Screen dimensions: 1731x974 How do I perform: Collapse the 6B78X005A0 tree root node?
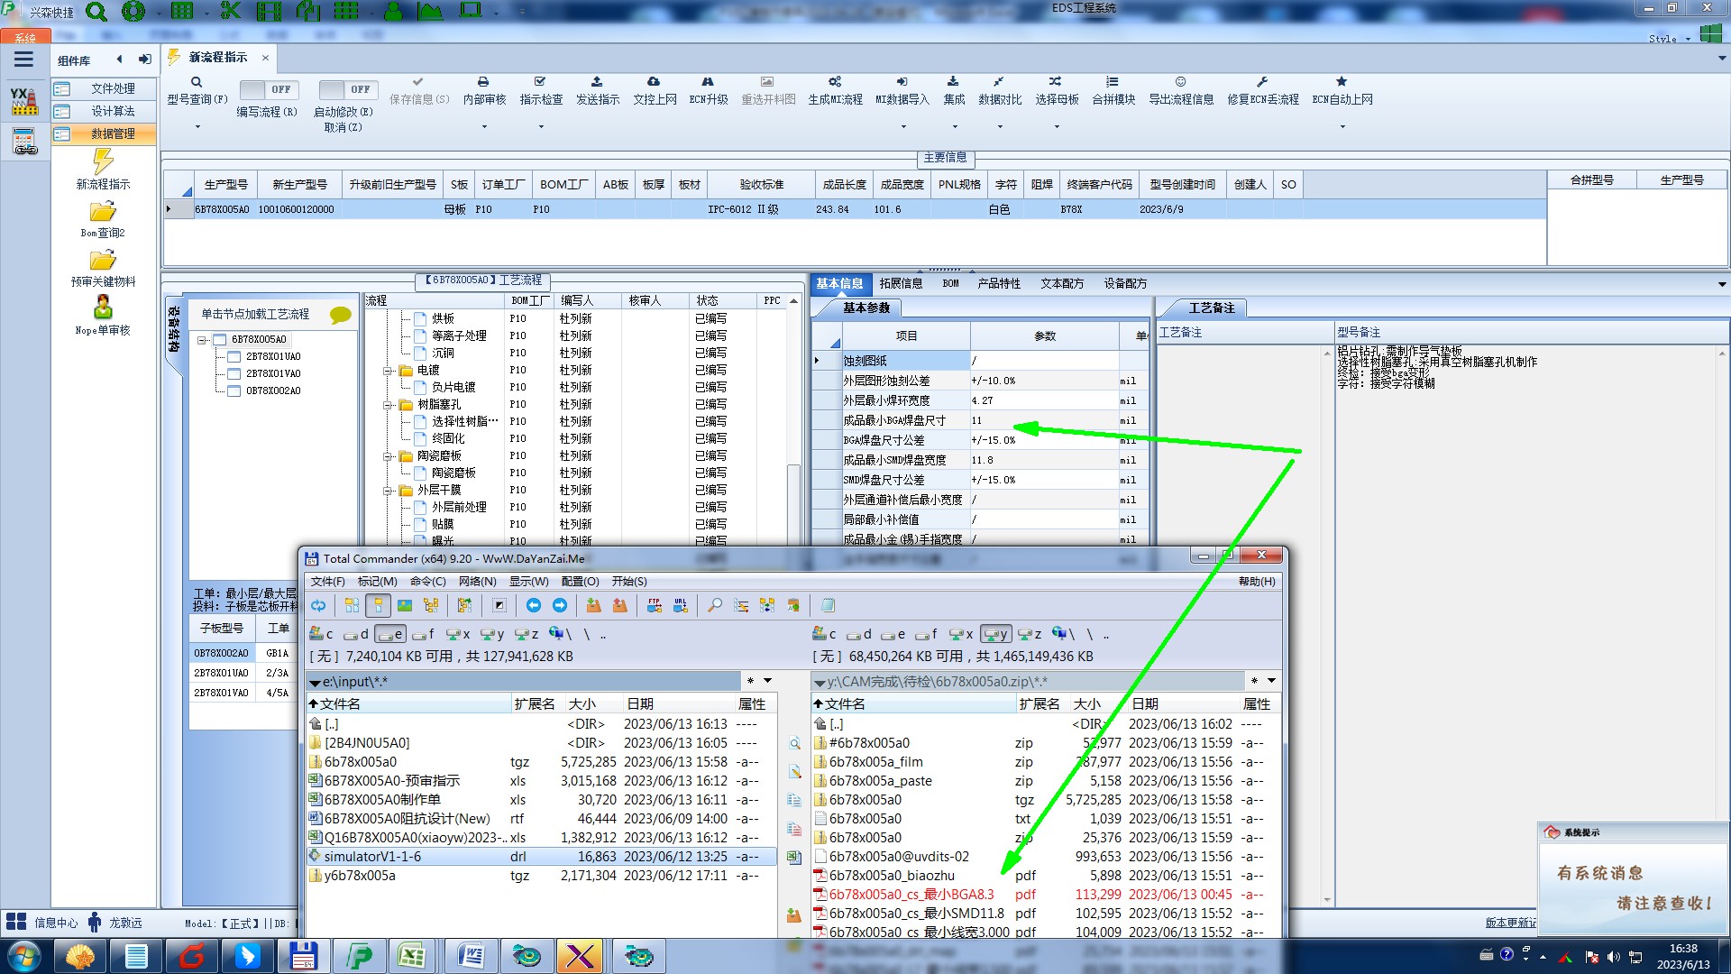coord(203,340)
